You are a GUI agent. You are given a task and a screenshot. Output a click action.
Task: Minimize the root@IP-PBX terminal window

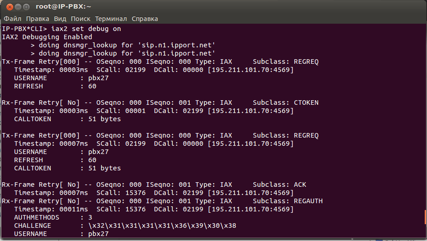pos(17,7)
